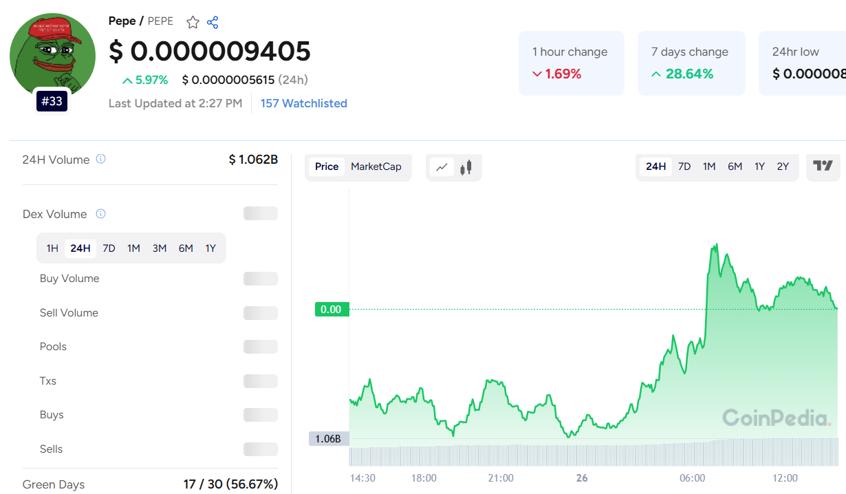Viewport: 846px width, 494px height.
Task: Click the $ 0.000009405 price
Action: click(210, 52)
